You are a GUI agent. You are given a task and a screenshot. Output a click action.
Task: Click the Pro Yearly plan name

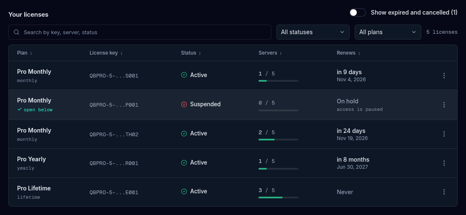pyautogui.click(x=32, y=159)
